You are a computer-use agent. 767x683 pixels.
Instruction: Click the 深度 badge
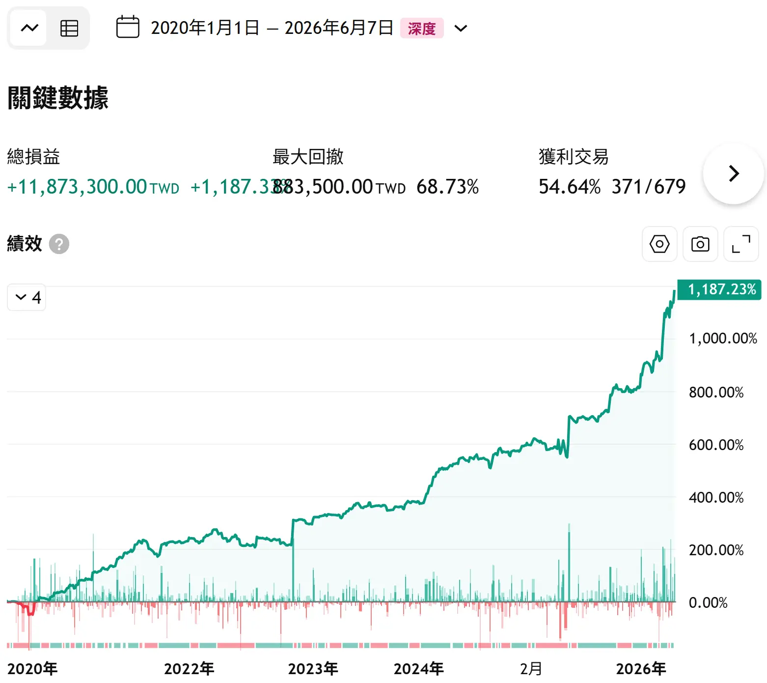pyautogui.click(x=422, y=28)
